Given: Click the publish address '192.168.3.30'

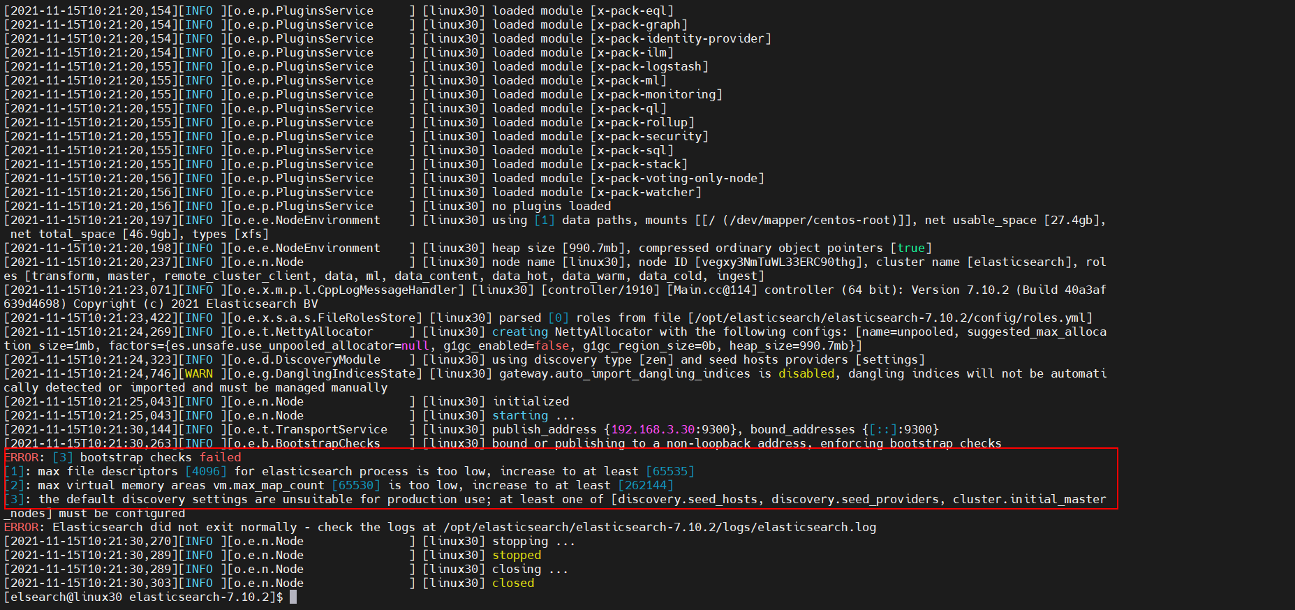Looking at the screenshot, I should [x=653, y=429].
